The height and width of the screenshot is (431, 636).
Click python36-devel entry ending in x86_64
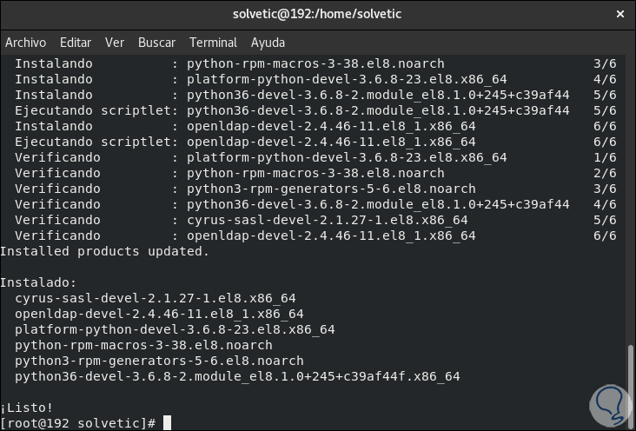[237, 376]
